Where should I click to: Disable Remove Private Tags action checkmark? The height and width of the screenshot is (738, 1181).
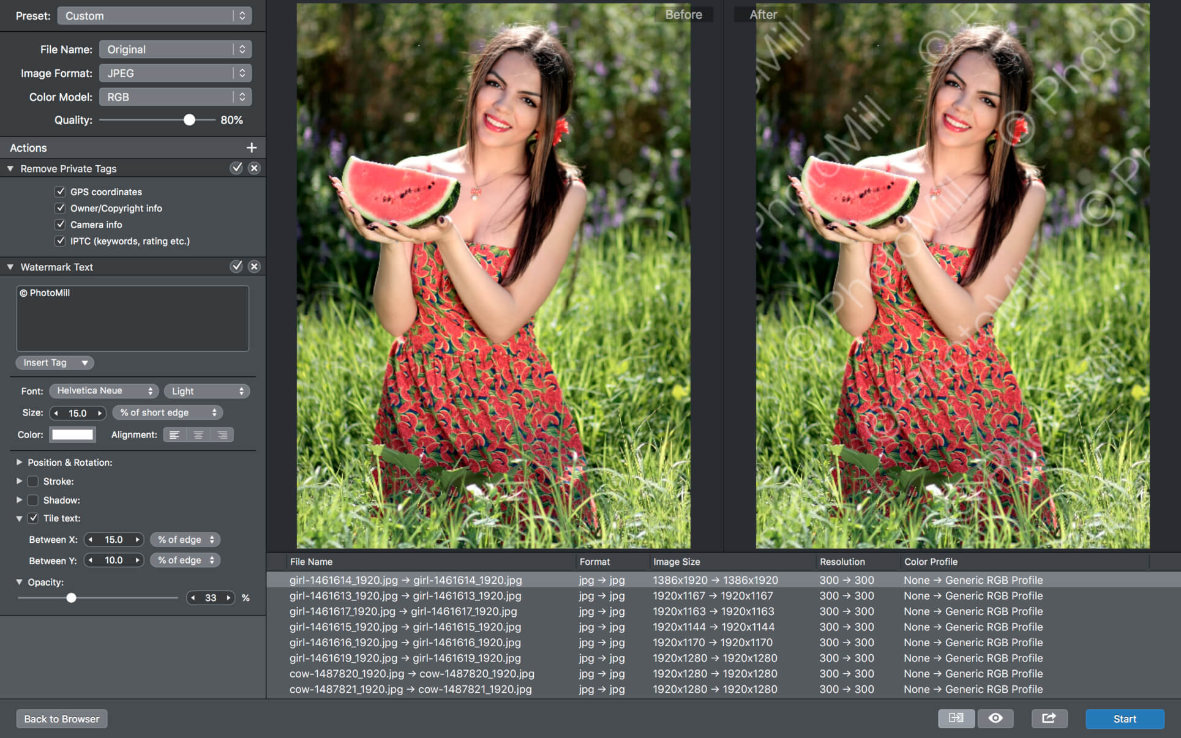236,168
